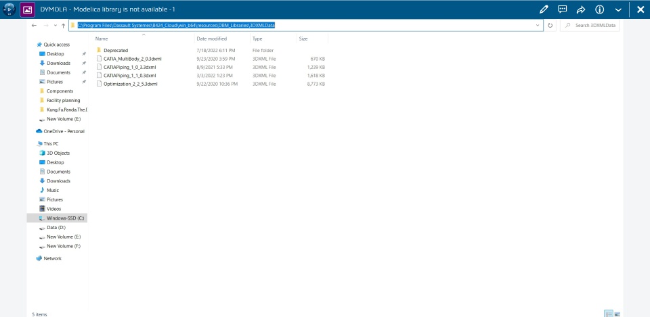This screenshot has height=317, width=650.
Task: Select Windows-SSD (C:) drive
Action: coord(57,218)
